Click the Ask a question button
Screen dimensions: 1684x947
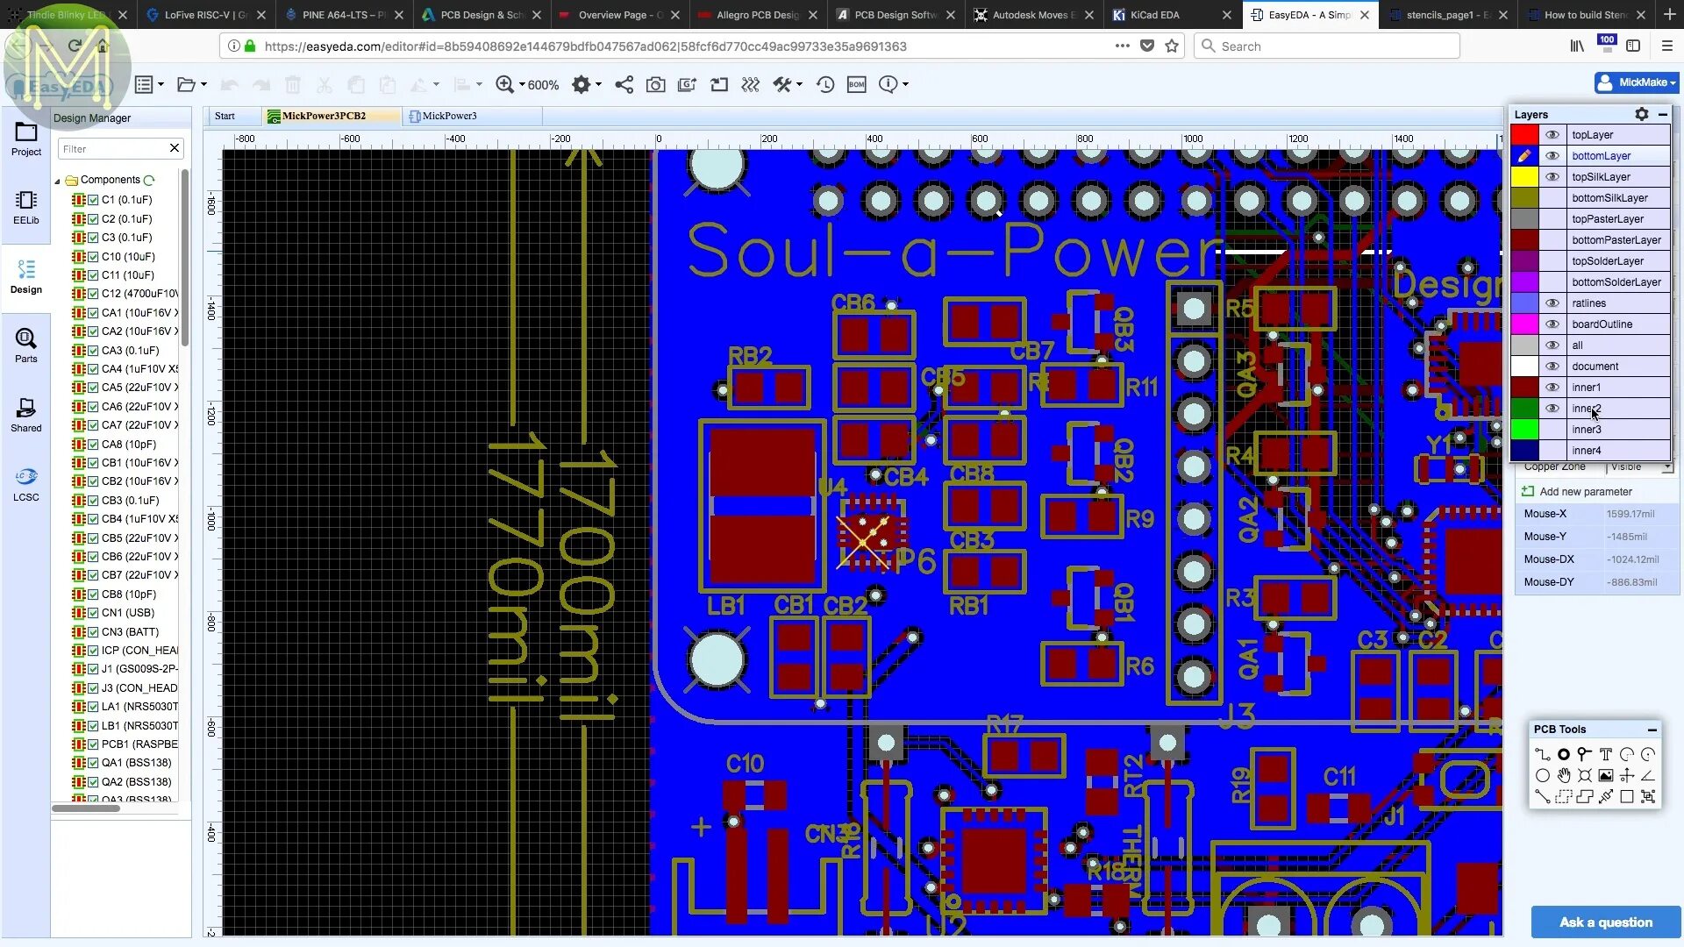1605,922
